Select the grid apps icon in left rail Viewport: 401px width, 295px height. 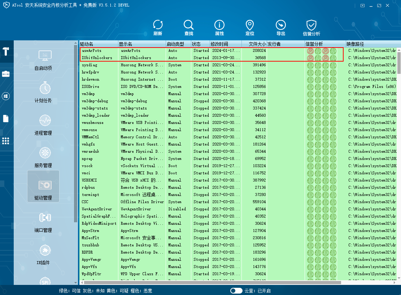pyautogui.click(x=6, y=141)
